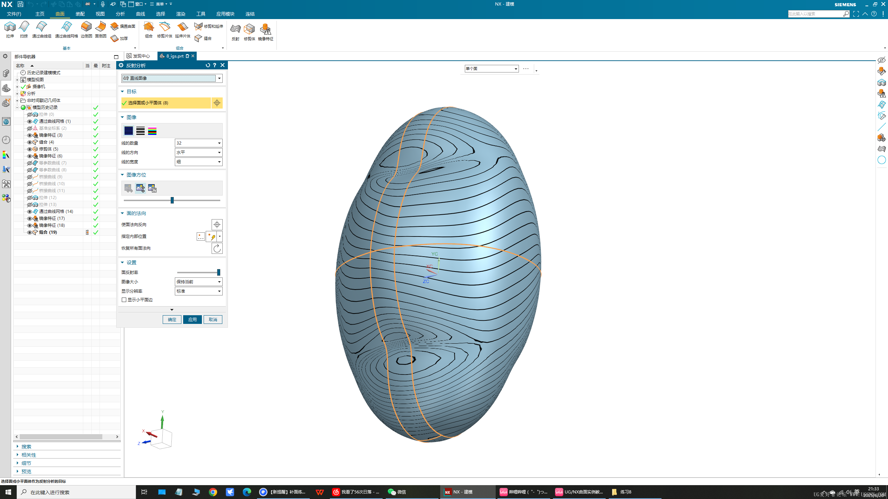This screenshot has width=888, height=499.
Task: Open the 单个面 selection filter dropdown
Action: 492,69
